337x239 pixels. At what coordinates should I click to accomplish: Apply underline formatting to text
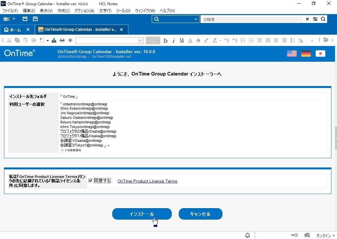181,40
